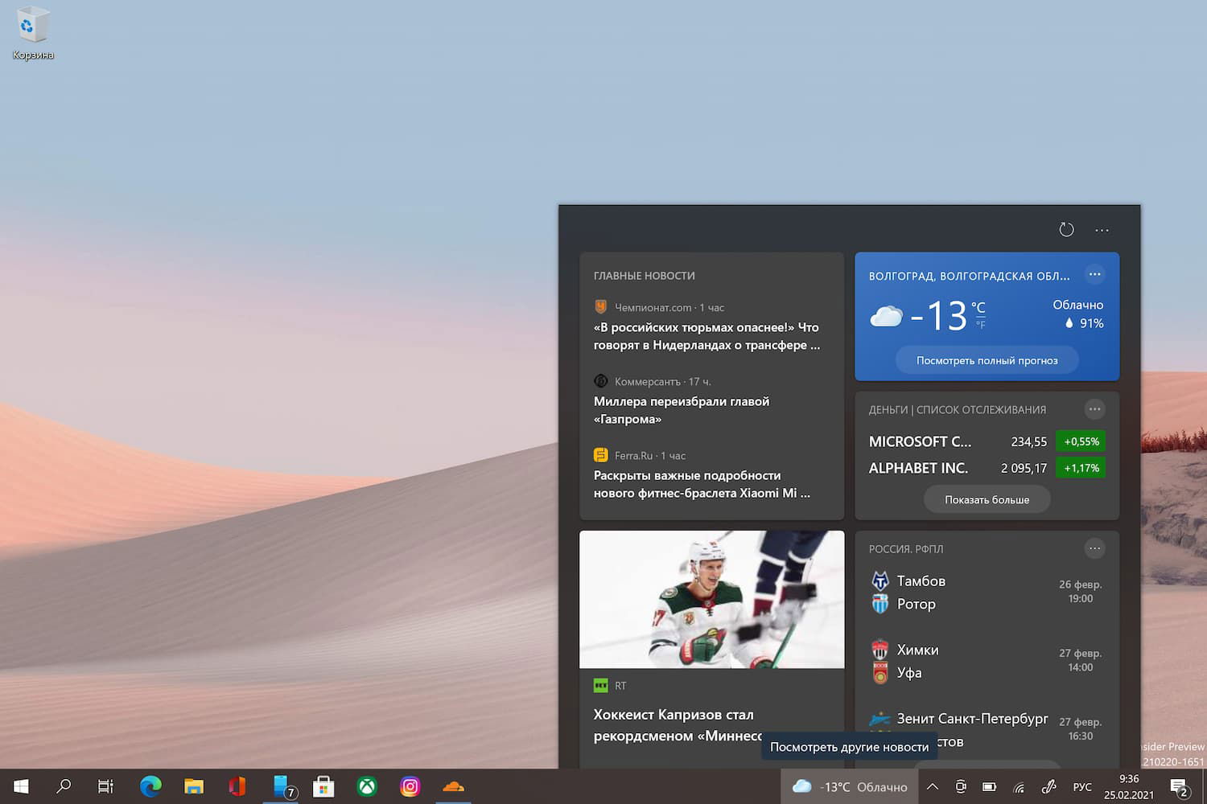
Task: Click the «РОССИЯ. РФПЛ» heading
Action: point(905,549)
